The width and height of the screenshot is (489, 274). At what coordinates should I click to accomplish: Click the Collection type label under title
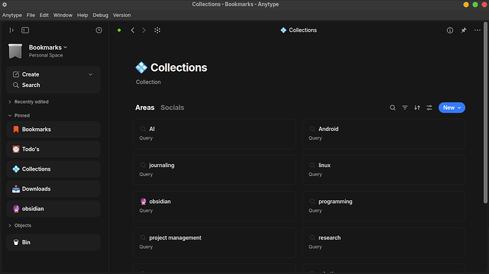tap(148, 82)
